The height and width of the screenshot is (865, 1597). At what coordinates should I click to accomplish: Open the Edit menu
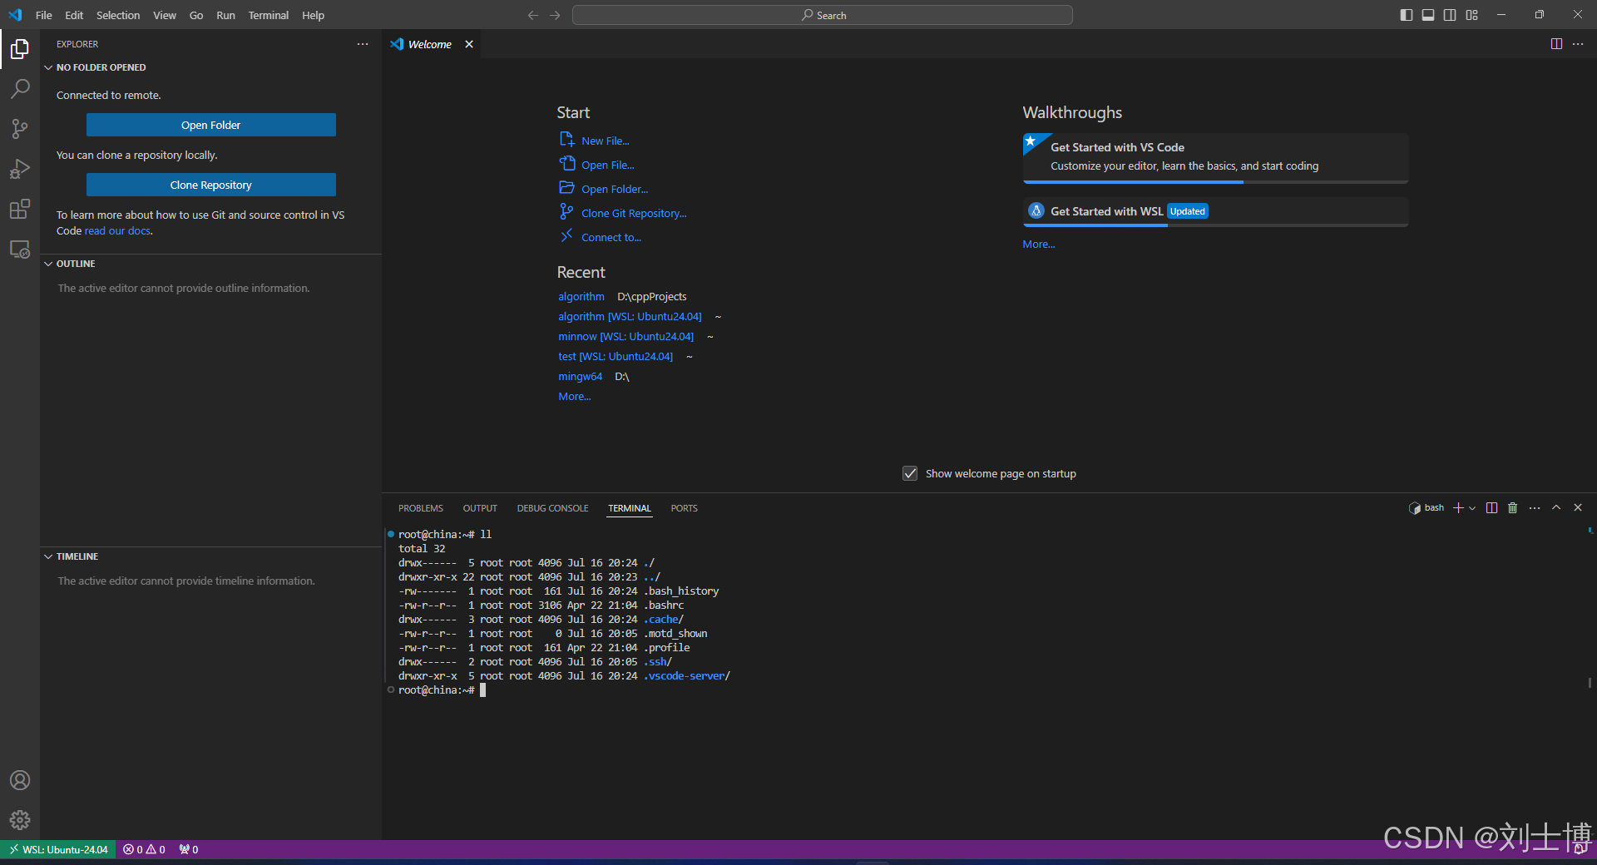click(74, 15)
